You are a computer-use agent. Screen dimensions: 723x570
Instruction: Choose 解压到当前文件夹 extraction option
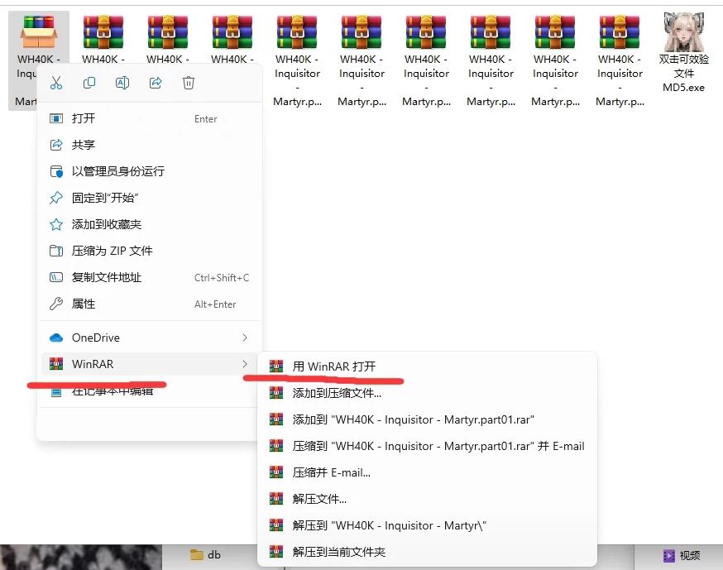pos(339,553)
